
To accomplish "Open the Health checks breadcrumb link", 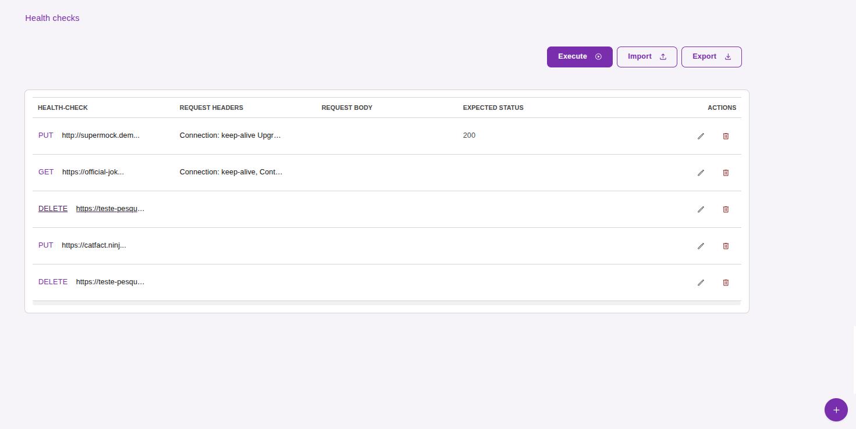I will point(52,18).
